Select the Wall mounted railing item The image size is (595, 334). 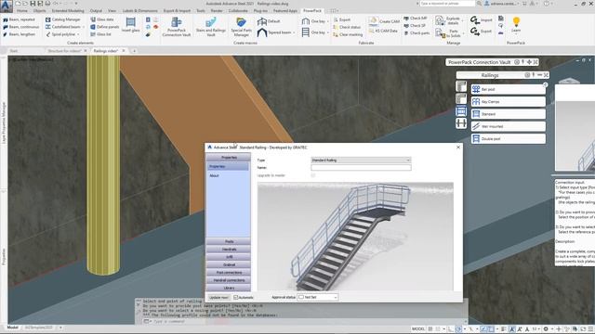509,126
